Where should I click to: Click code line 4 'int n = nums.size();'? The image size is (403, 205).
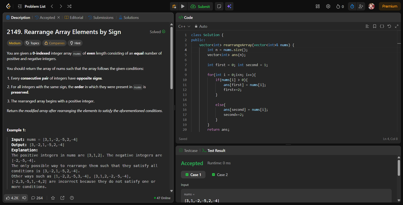227,50
